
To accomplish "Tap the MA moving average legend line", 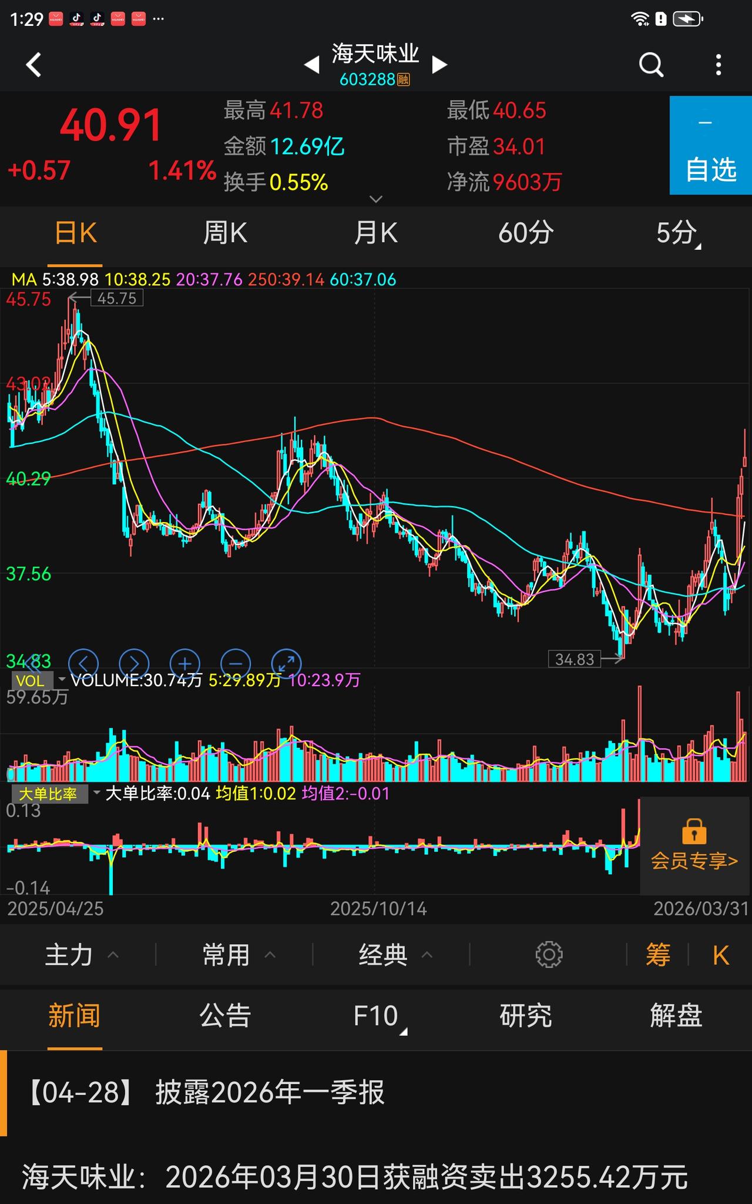I will click(204, 279).
